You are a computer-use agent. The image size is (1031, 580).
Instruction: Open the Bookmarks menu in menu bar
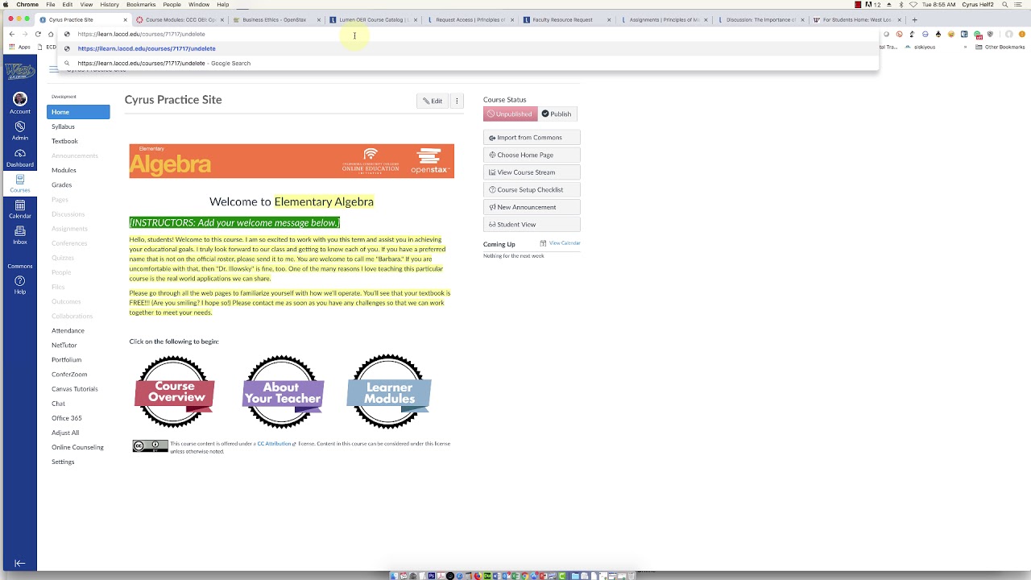click(x=141, y=4)
